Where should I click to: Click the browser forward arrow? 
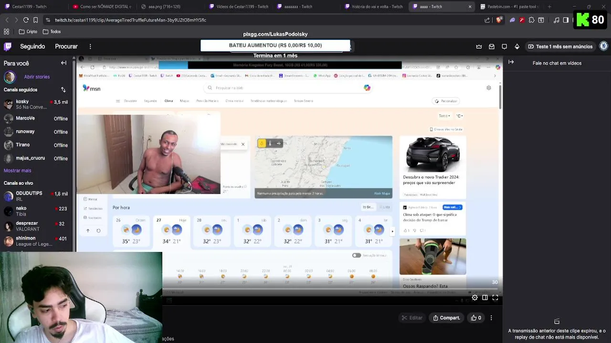pyautogui.click(x=16, y=20)
